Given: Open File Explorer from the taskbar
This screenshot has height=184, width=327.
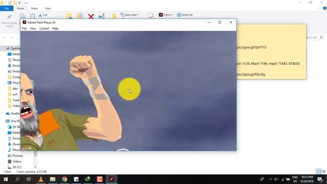Looking at the screenshot, I should [53, 179].
